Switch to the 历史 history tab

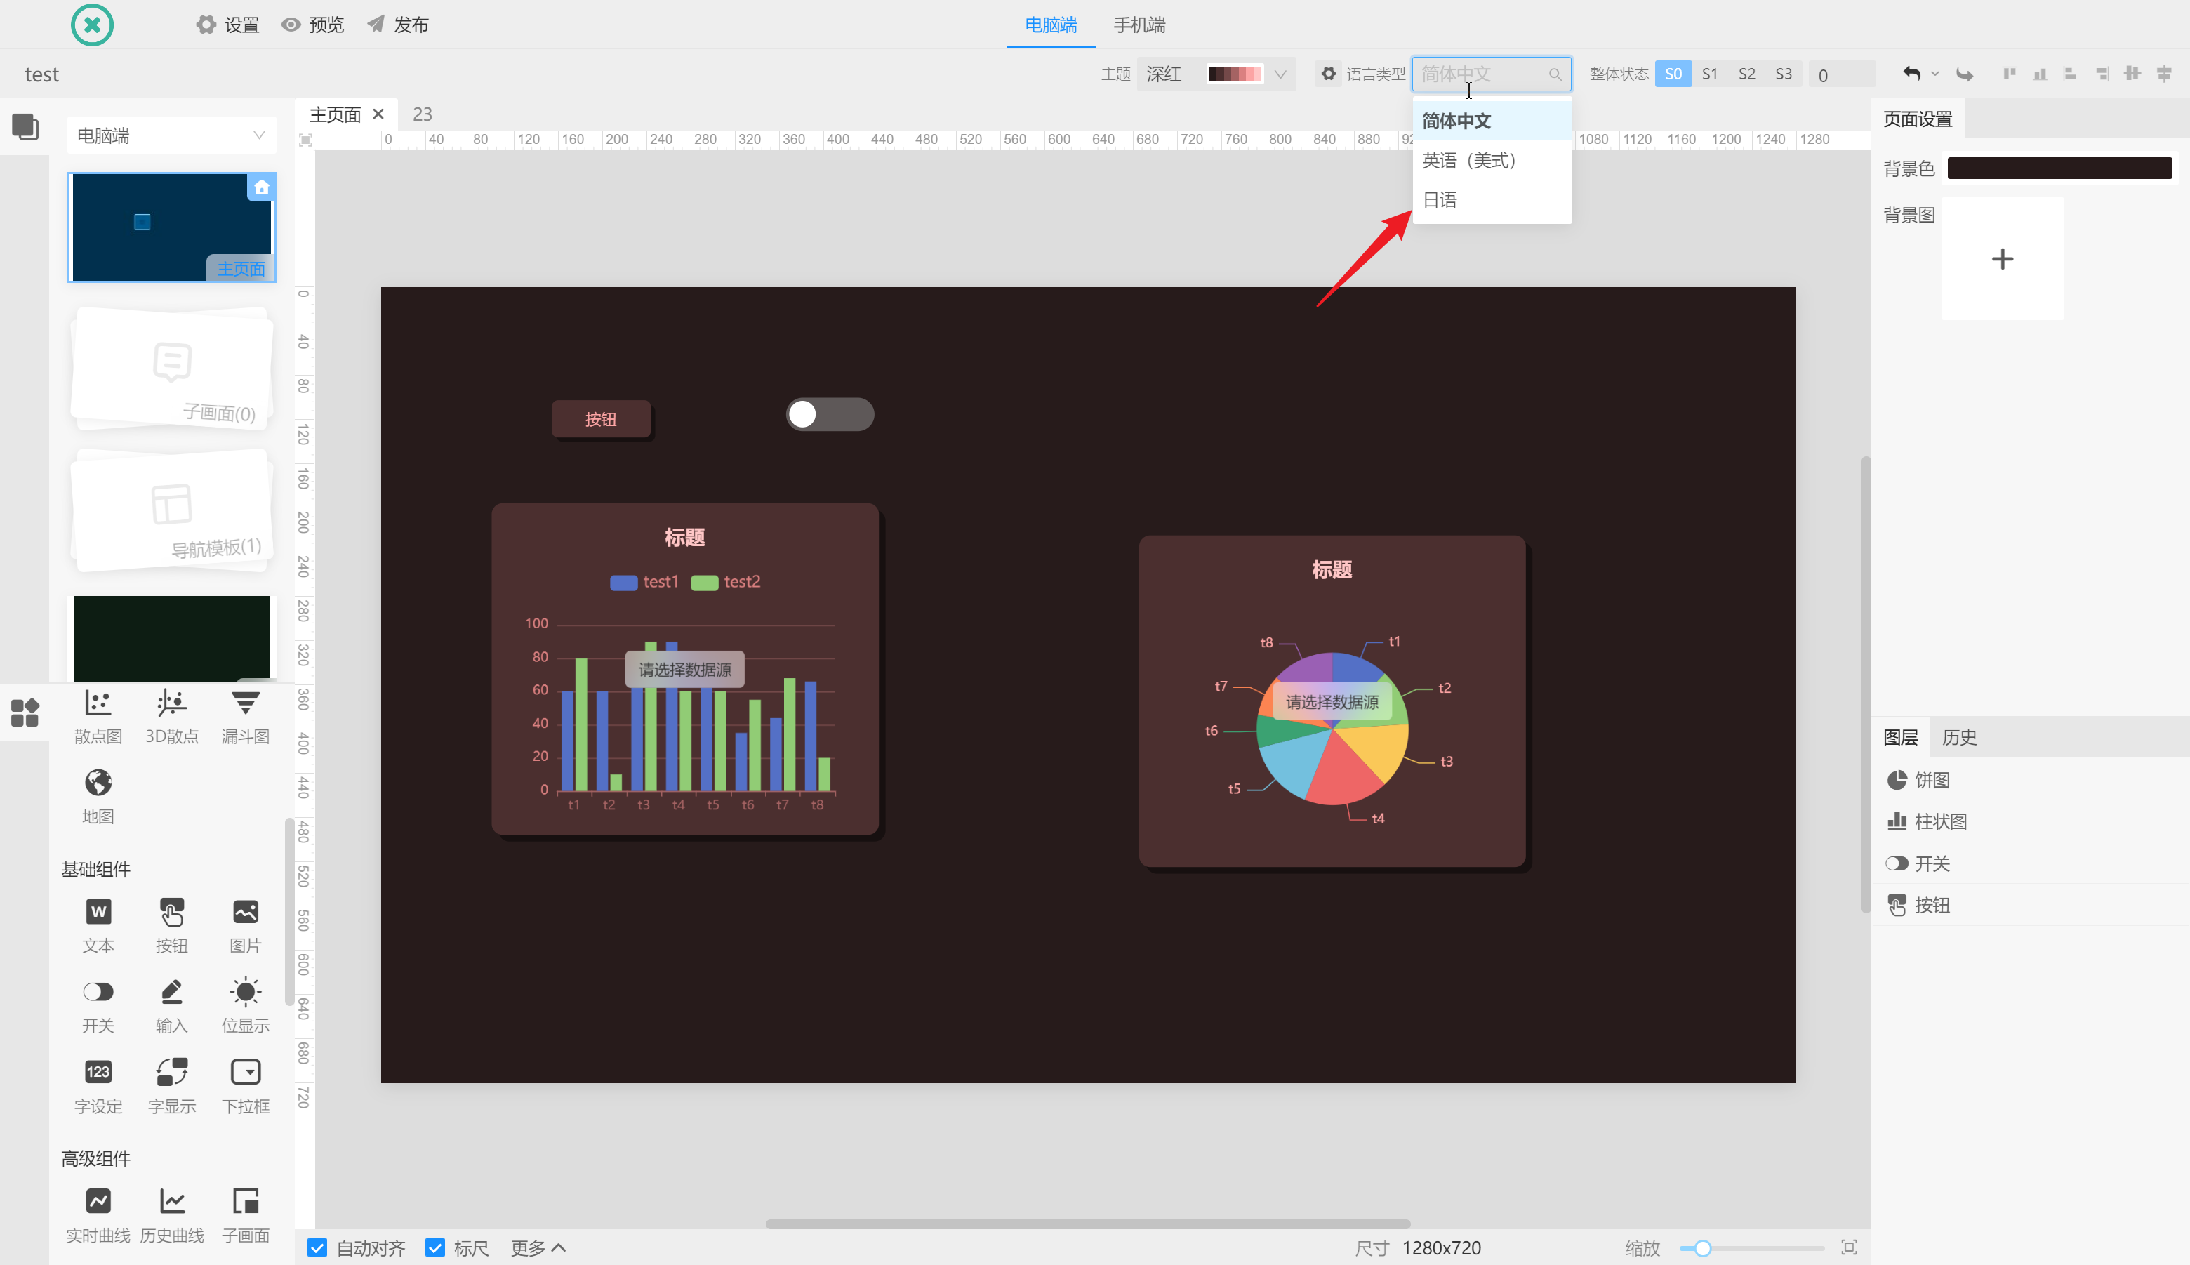[1959, 737]
